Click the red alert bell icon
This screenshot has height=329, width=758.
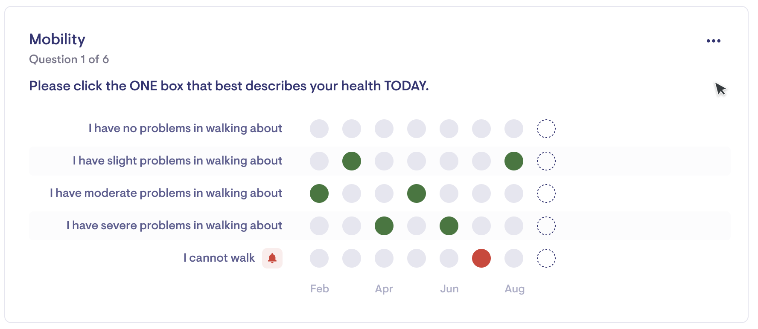[x=272, y=258]
